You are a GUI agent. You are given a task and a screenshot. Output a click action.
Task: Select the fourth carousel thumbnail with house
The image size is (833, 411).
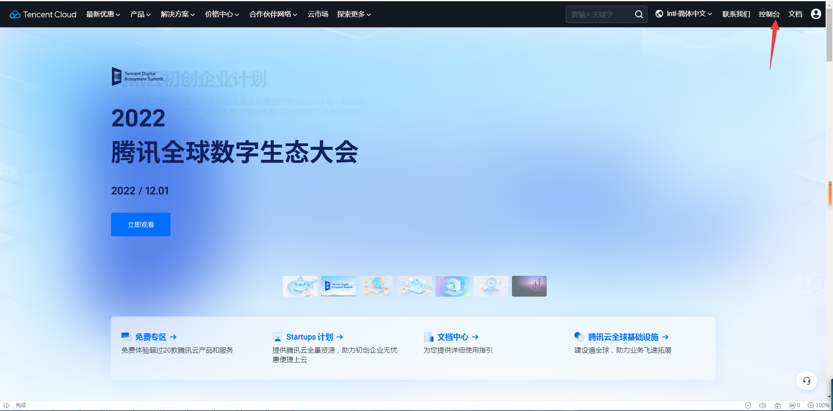pos(415,286)
